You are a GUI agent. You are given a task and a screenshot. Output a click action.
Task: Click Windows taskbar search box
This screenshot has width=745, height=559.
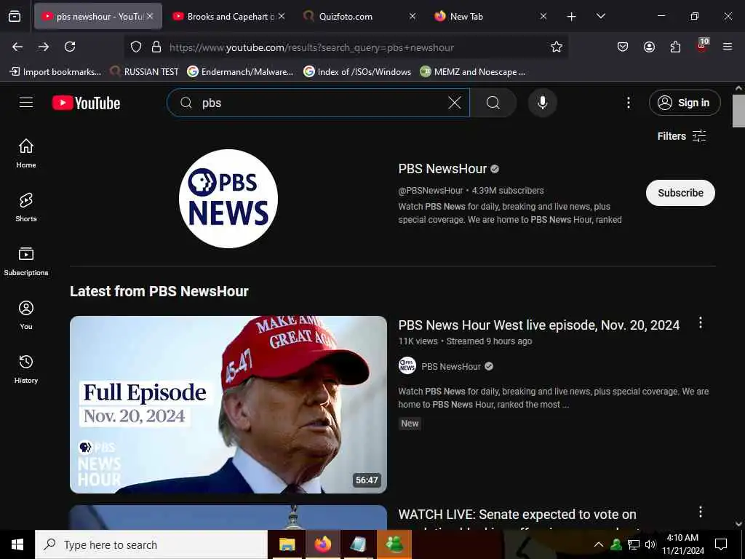click(151, 544)
